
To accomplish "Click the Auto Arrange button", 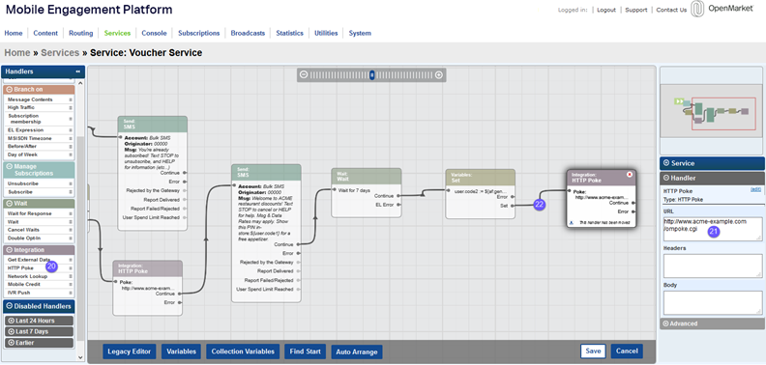I will pos(357,351).
